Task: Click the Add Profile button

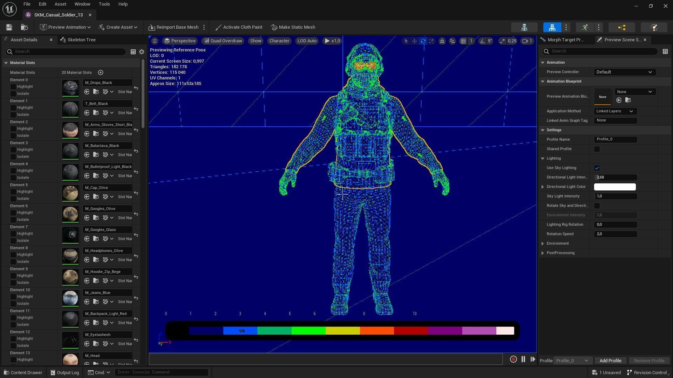Action: click(x=610, y=360)
